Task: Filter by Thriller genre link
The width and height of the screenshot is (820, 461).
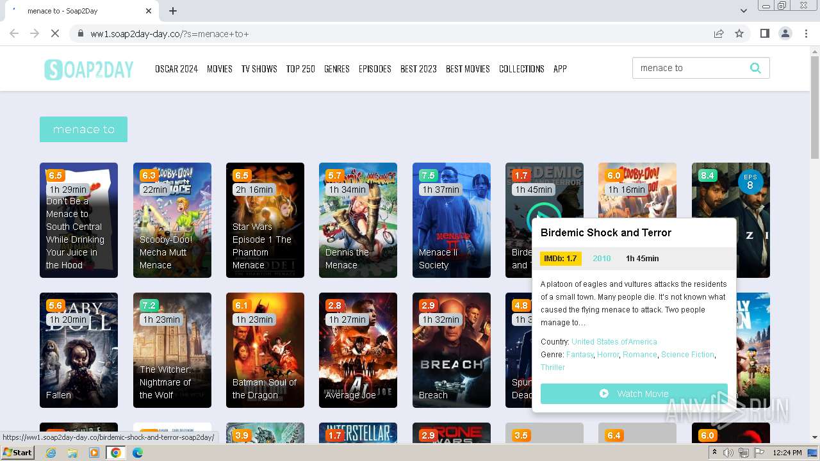Action: (x=553, y=368)
